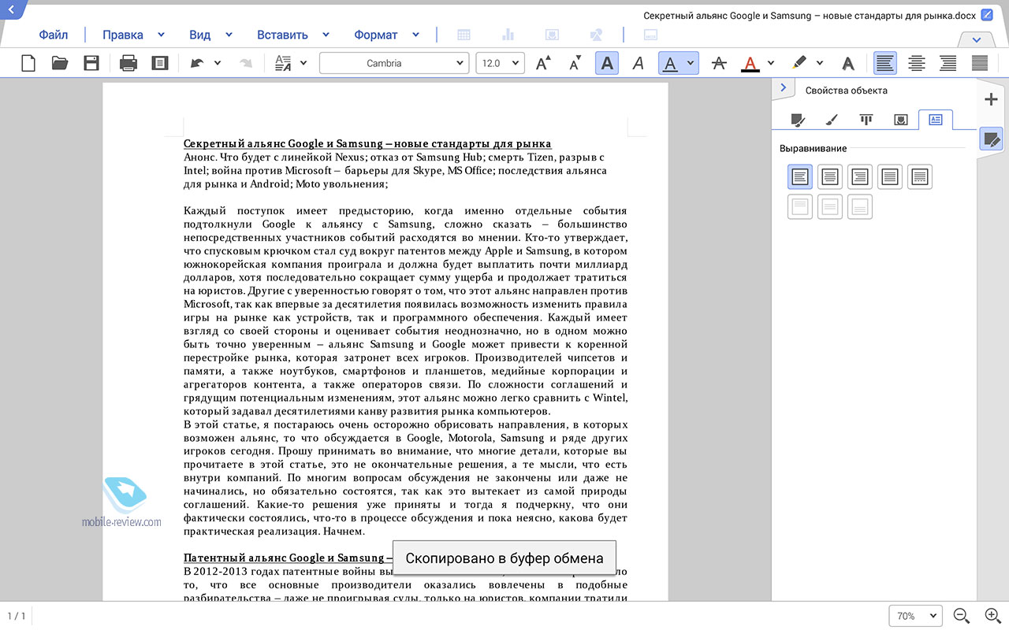Save the document with the floppy icon
Image resolution: width=1009 pixels, height=630 pixels.
[91, 63]
